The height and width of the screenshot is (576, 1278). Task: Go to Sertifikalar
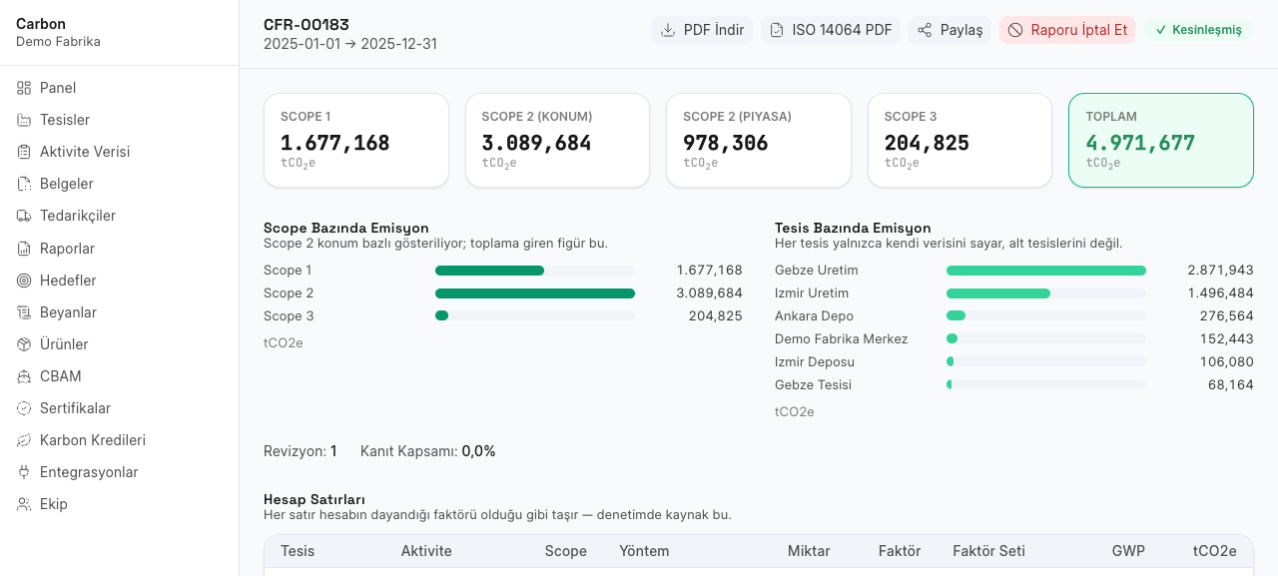click(120, 408)
